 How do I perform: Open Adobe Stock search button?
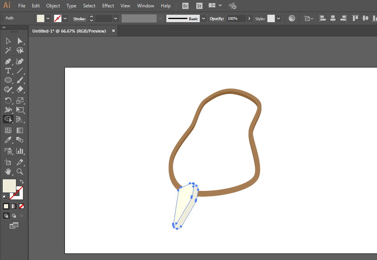tap(199, 6)
